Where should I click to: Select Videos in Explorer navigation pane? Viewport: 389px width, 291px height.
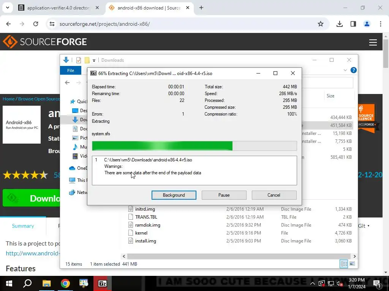point(79,156)
